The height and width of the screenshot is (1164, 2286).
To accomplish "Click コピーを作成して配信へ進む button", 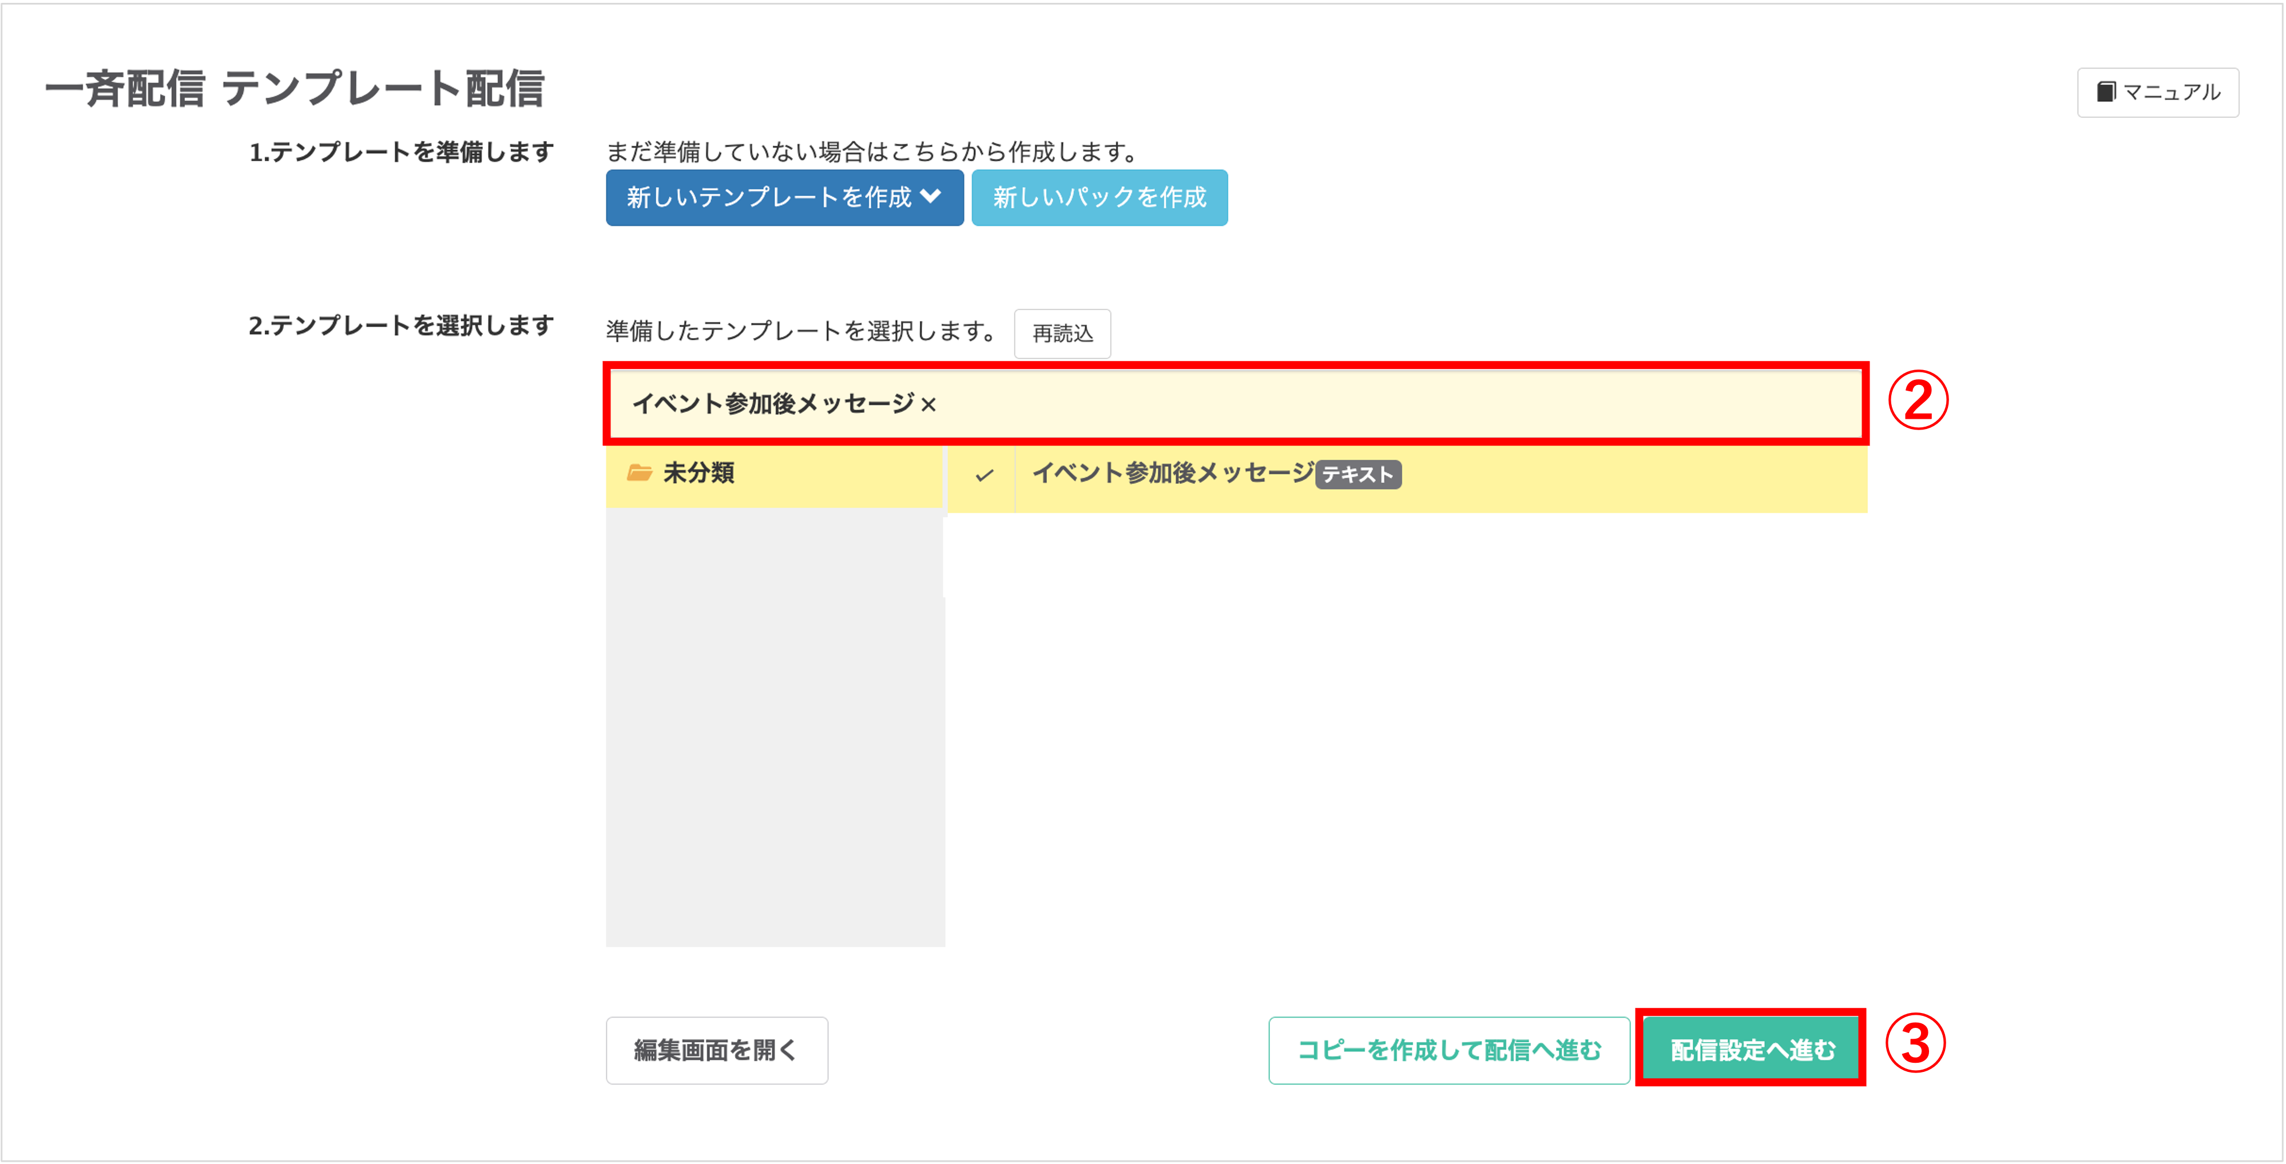I will coord(1448,1050).
